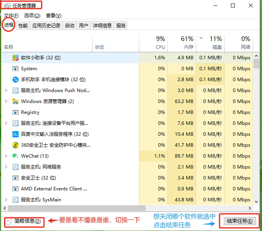262x231 pixels.
Task: Sort processes by 内存 column header
Action: 182,44
